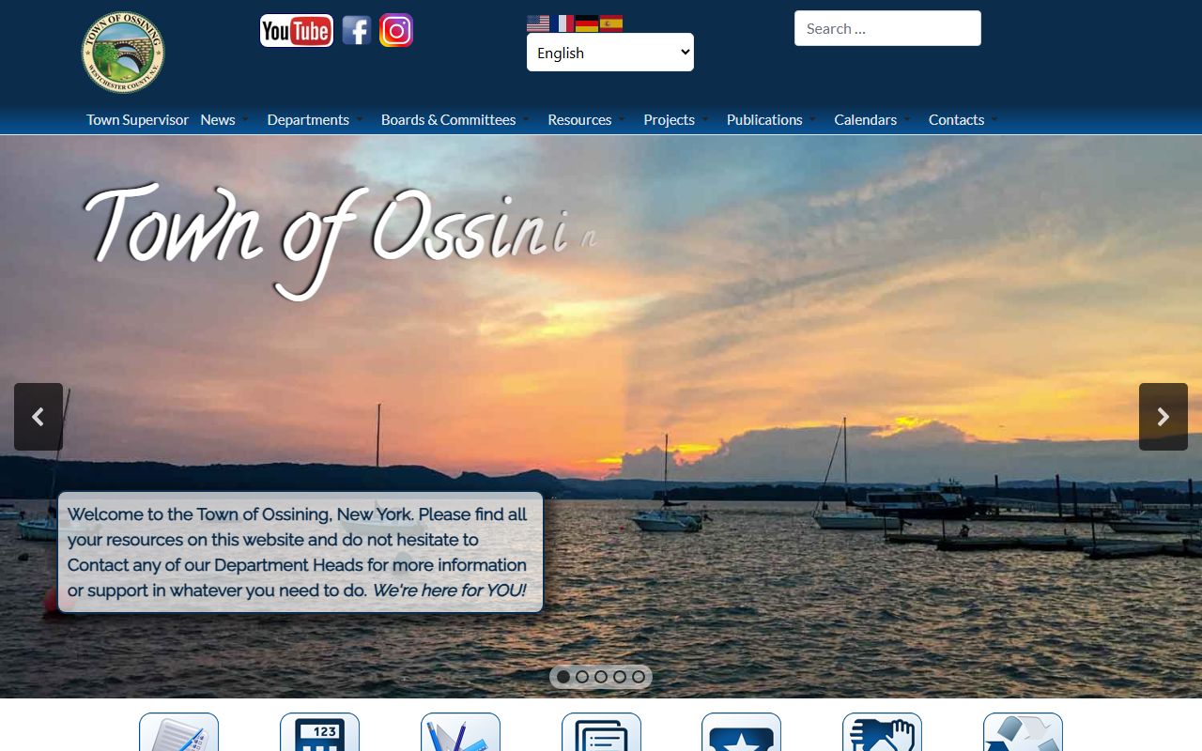Go to the previous slide arrow
Image resolution: width=1202 pixels, height=751 pixels.
coord(39,417)
